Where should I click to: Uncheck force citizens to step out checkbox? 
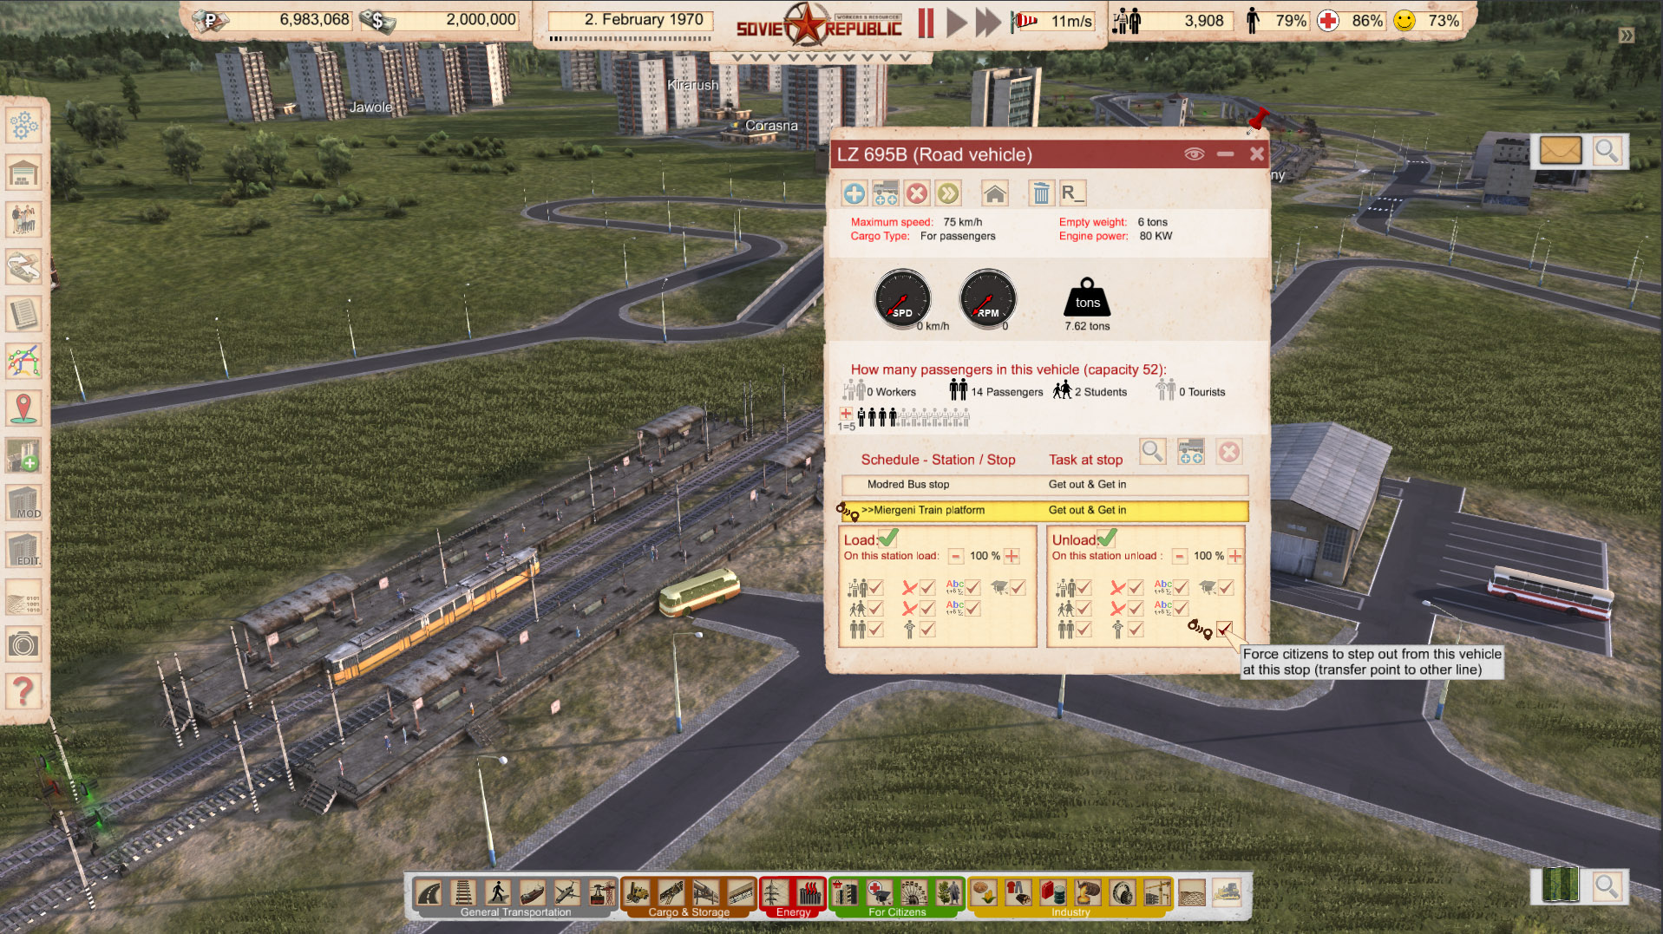pyautogui.click(x=1224, y=629)
